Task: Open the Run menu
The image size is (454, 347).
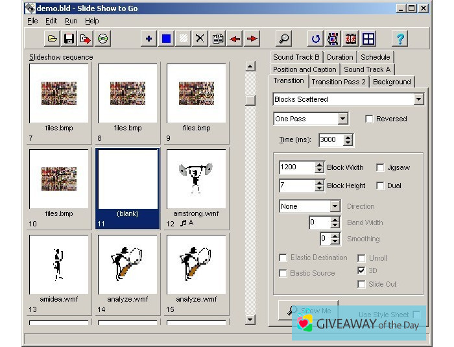Action: [71, 21]
